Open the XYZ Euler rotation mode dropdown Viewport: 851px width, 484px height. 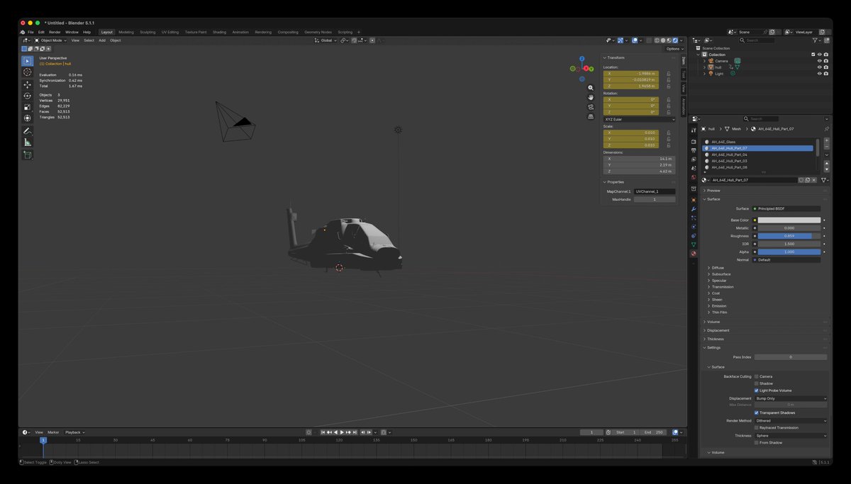coord(640,119)
